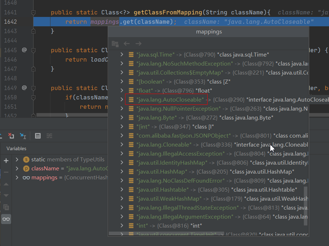Click the Drop Frame icon
This screenshot has height=246, width=329.
(11, 136)
